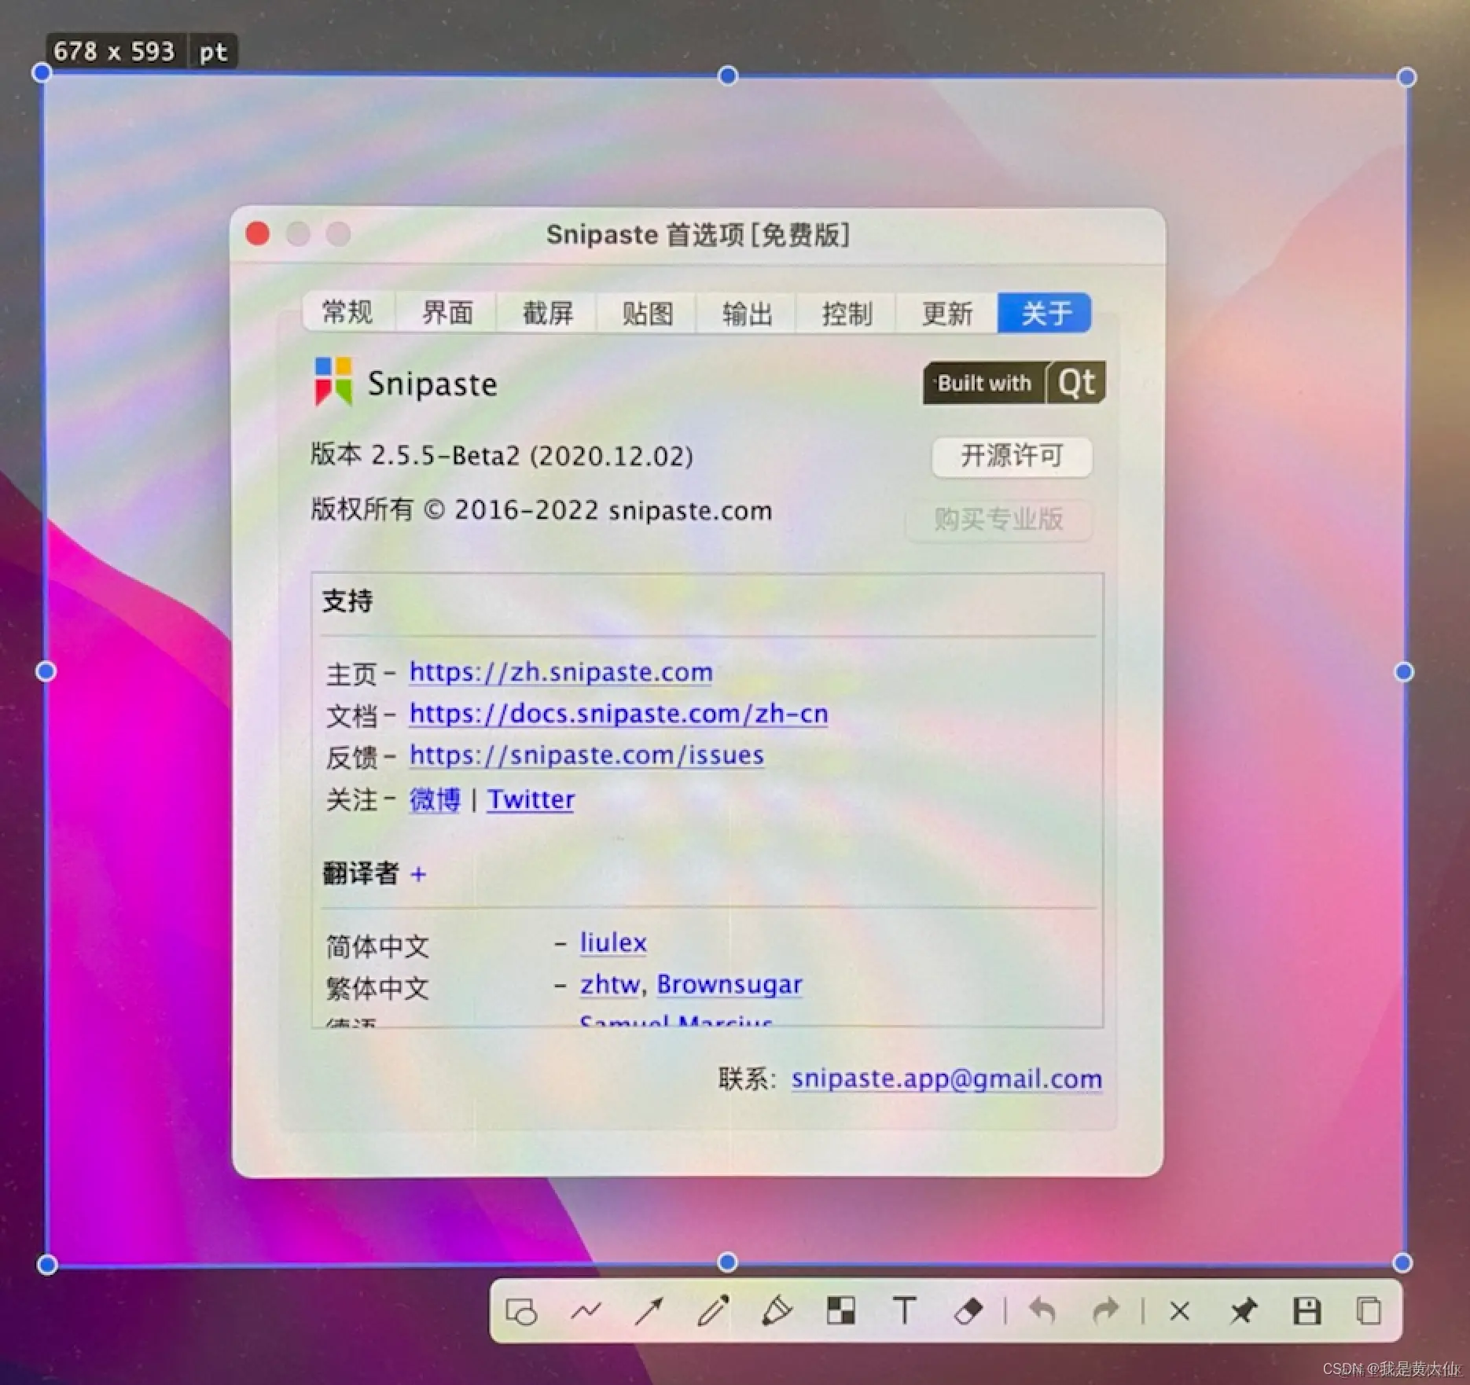The height and width of the screenshot is (1385, 1470).
Task: Open the 开源许可 dialog
Action: click(1012, 457)
